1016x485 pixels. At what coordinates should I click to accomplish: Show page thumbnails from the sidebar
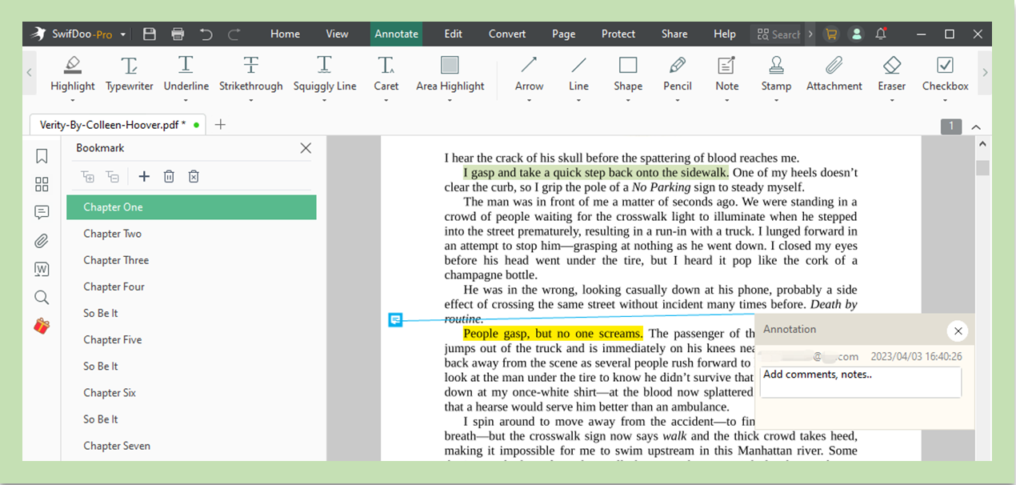click(42, 185)
